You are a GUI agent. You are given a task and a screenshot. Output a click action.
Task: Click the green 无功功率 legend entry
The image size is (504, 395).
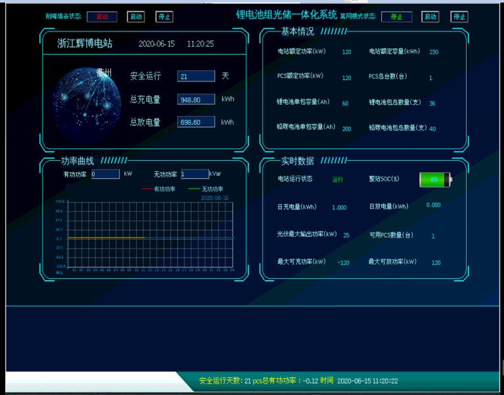(206, 189)
